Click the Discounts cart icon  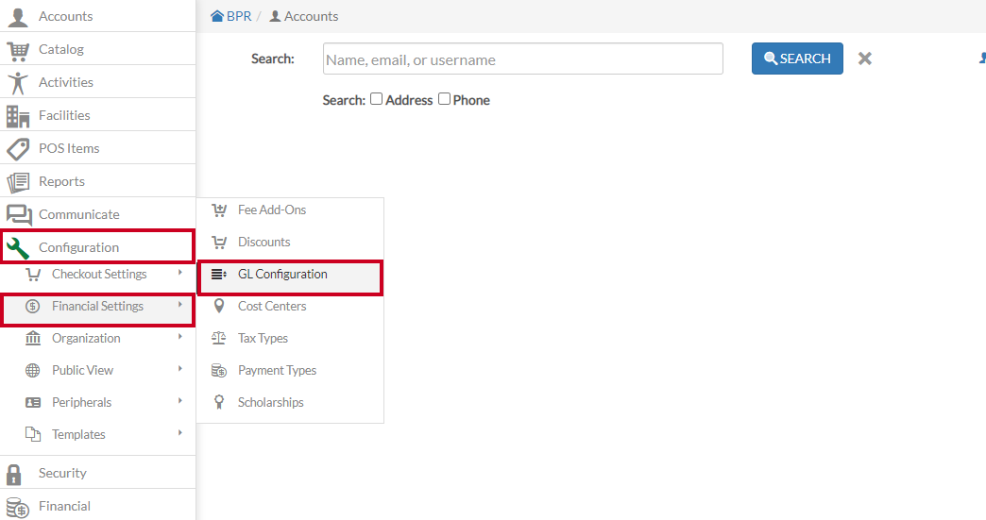(x=219, y=243)
